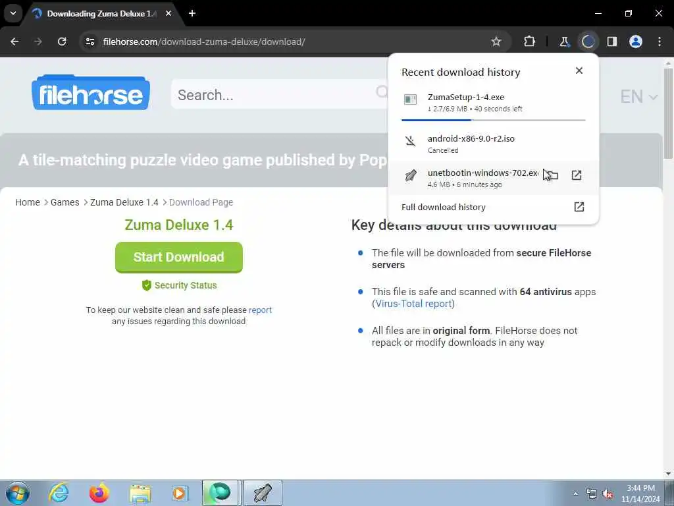Image resolution: width=674 pixels, height=506 pixels.
Task: Open site information icon in address bar
Action: [90, 42]
